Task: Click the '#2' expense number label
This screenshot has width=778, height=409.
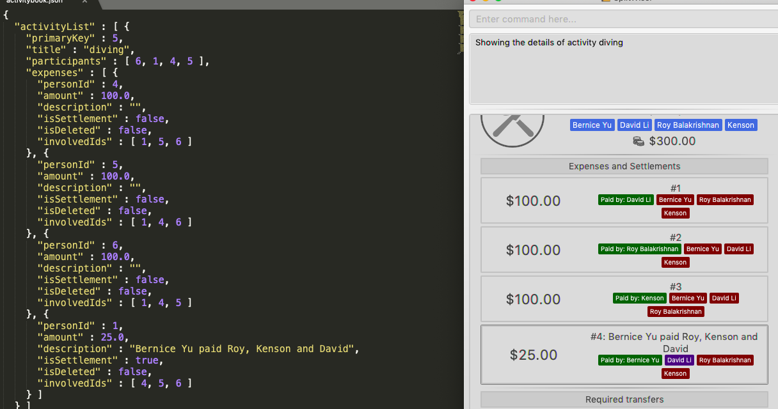Action: pos(676,237)
